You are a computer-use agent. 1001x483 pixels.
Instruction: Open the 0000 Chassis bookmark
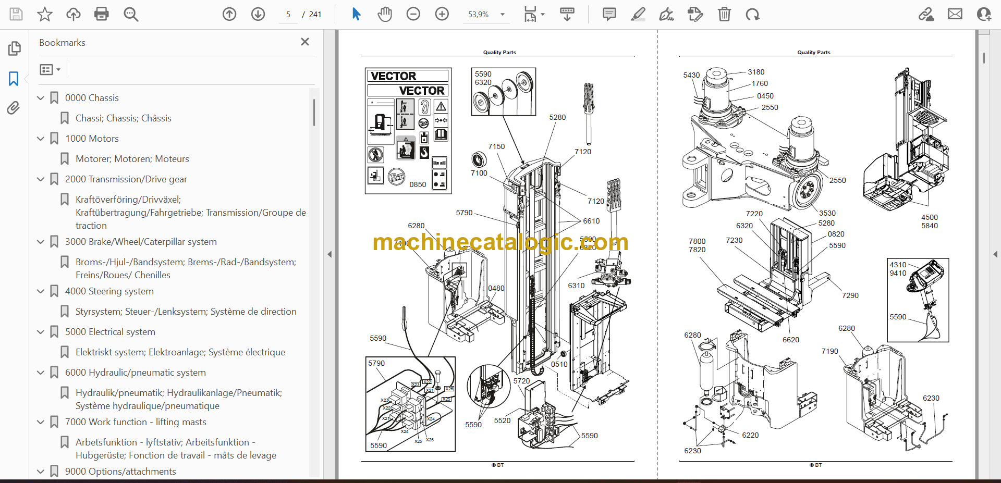click(92, 98)
